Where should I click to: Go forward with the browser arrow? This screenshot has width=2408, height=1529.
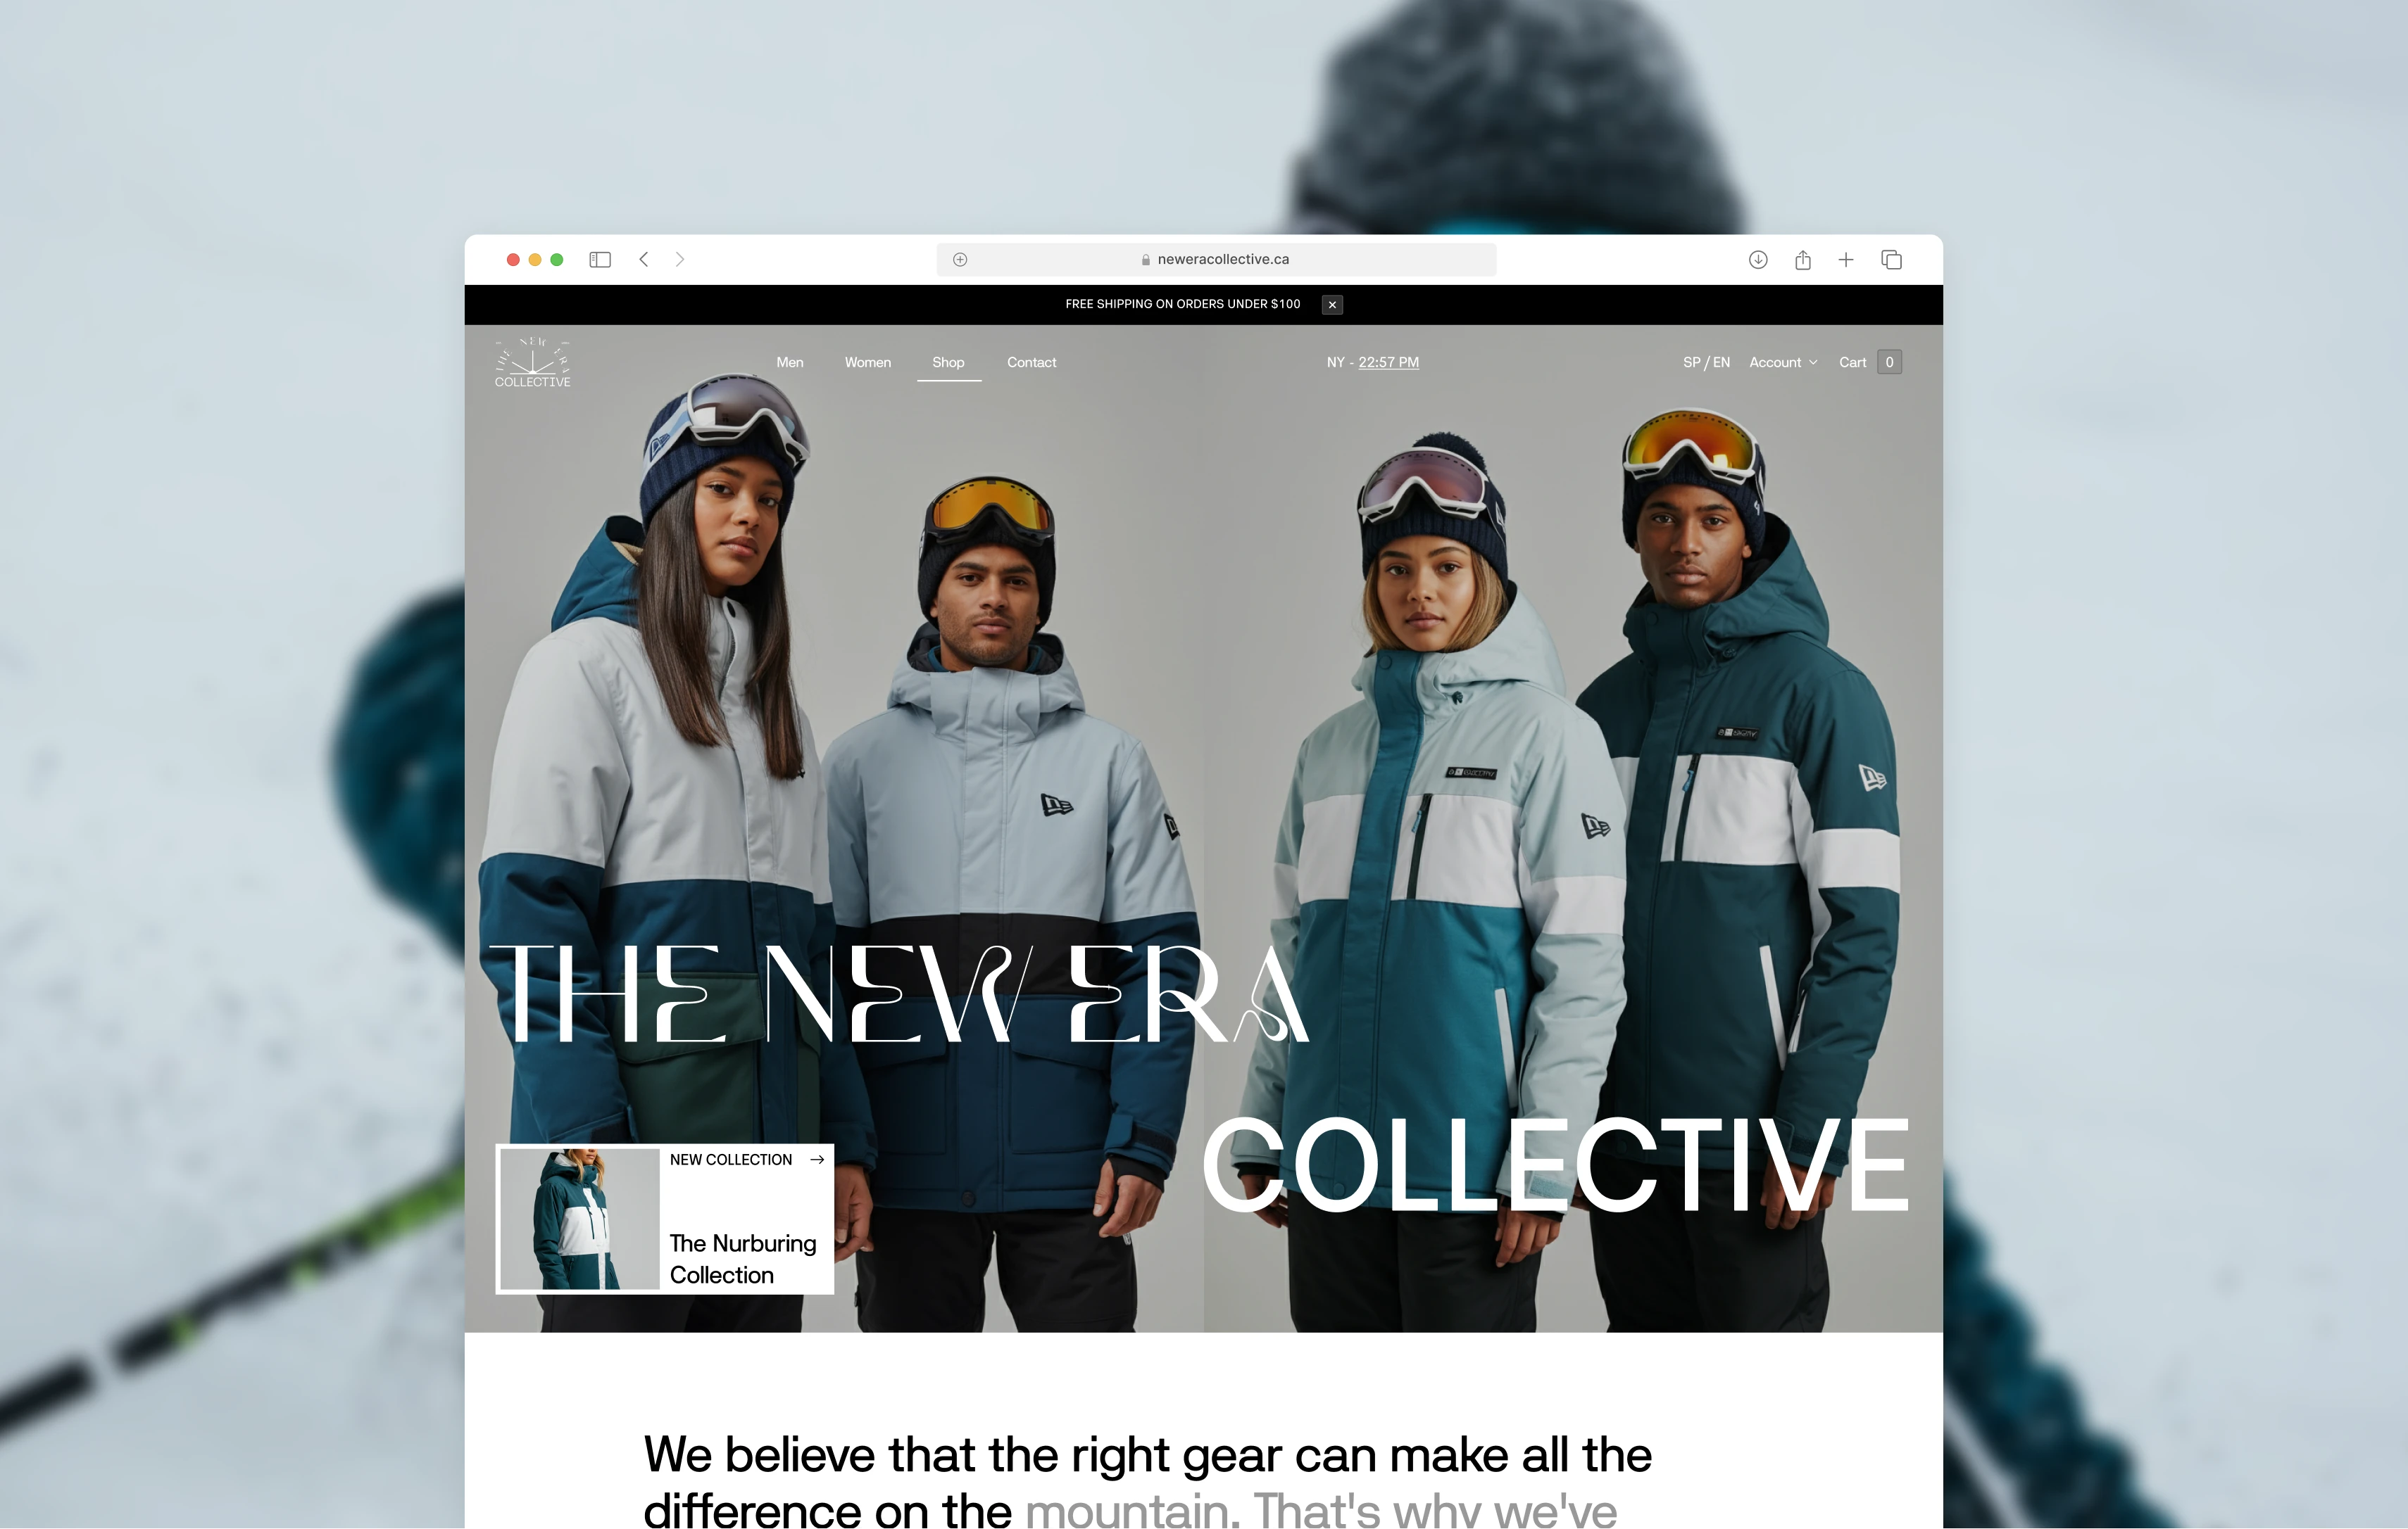(680, 260)
